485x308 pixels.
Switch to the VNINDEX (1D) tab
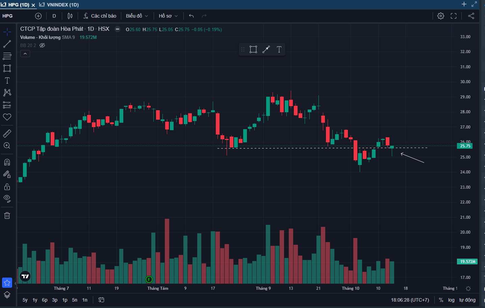tap(59, 5)
